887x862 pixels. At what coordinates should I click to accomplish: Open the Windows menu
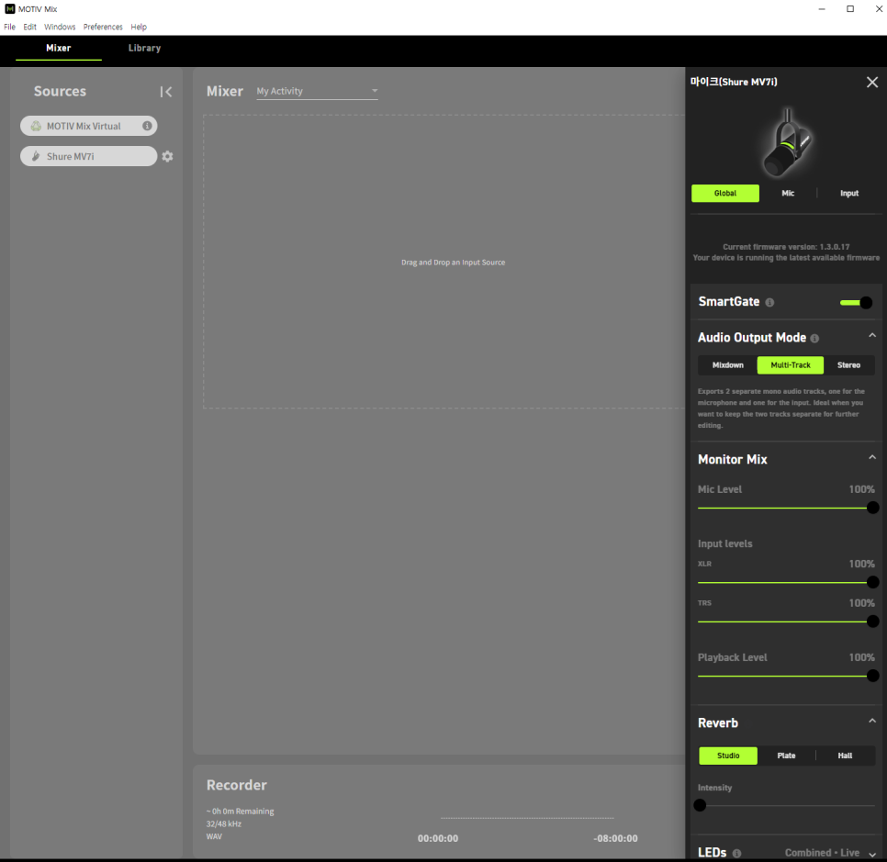[60, 27]
